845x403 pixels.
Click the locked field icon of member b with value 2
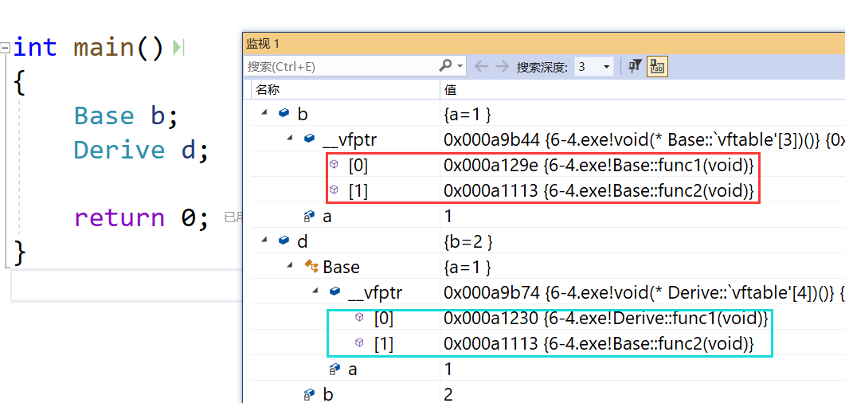(309, 394)
